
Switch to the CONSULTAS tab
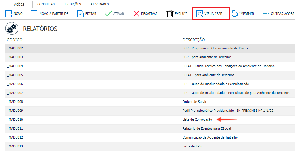[46, 4]
